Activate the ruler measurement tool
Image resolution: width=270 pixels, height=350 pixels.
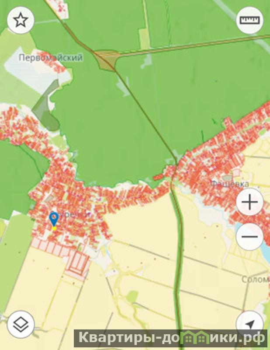pos(249,20)
